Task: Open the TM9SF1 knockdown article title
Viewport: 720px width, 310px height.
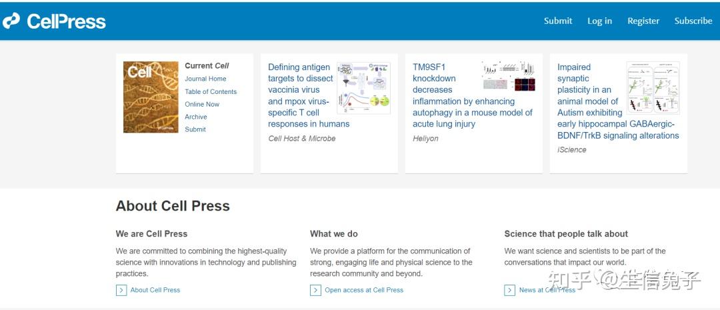Action: pos(433,78)
